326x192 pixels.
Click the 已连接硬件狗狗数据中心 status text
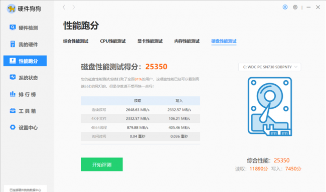click(x=25, y=189)
